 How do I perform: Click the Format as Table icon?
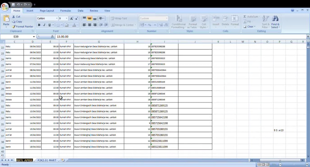click(193, 19)
